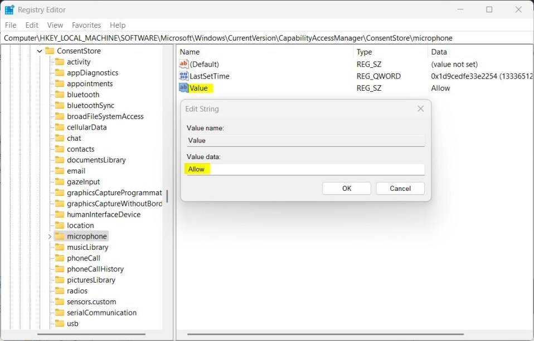
Task: Click the location folder icon
Action: tap(60, 225)
